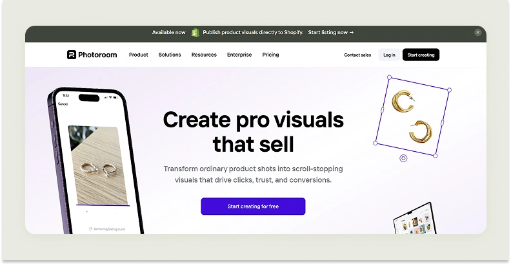The width and height of the screenshot is (511, 265).
Task: Open the Enterprise page
Action: [239, 55]
